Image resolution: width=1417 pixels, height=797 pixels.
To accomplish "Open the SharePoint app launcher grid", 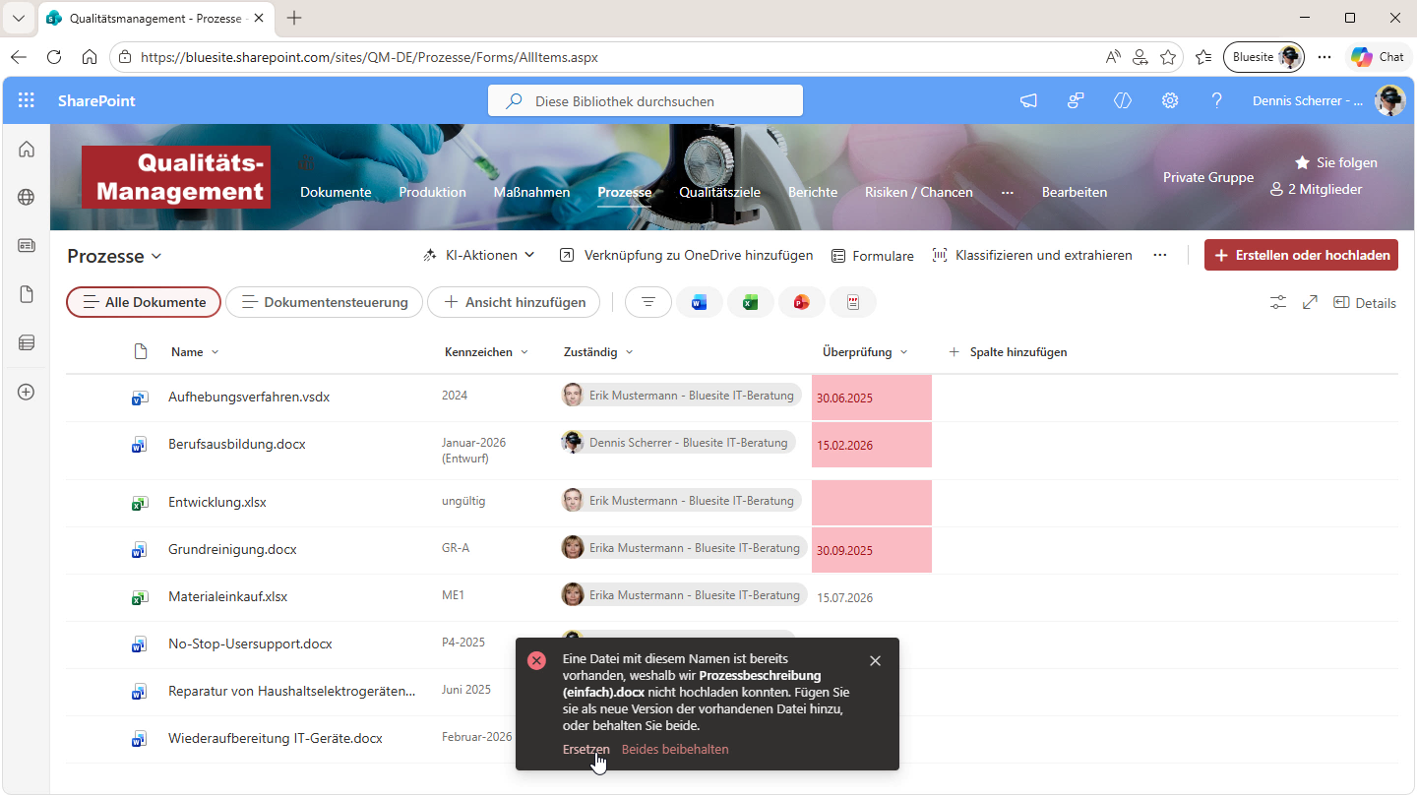I will coord(27,100).
